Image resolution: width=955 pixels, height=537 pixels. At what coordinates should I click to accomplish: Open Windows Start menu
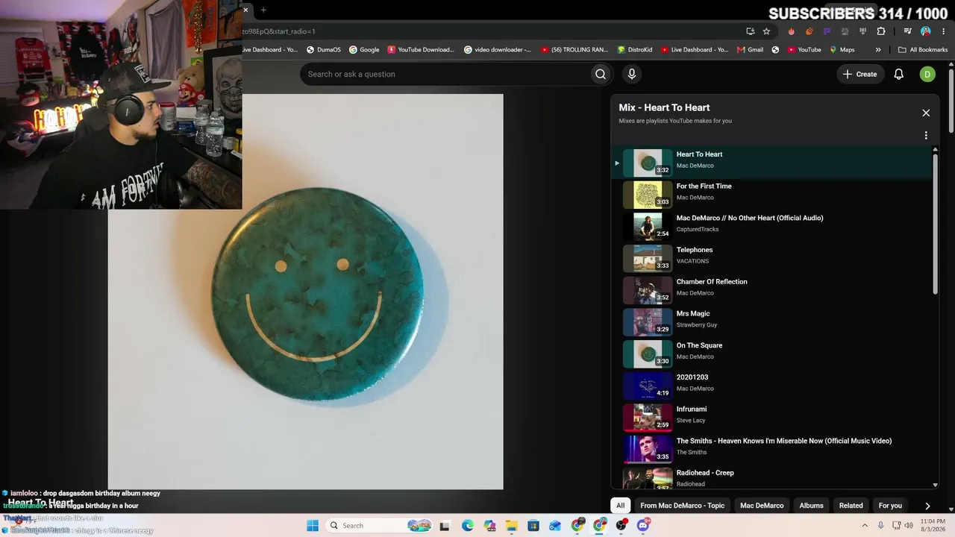tap(313, 526)
